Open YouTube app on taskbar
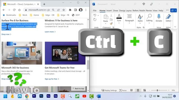179x100 pixels. pos(84,96)
